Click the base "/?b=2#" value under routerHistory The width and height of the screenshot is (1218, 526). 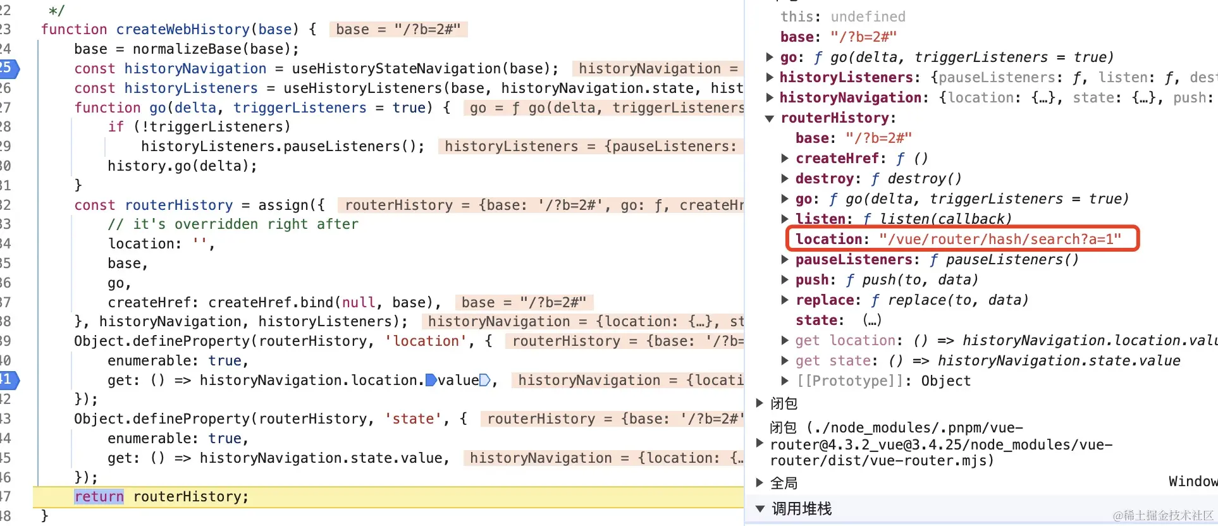tap(878, 138)
